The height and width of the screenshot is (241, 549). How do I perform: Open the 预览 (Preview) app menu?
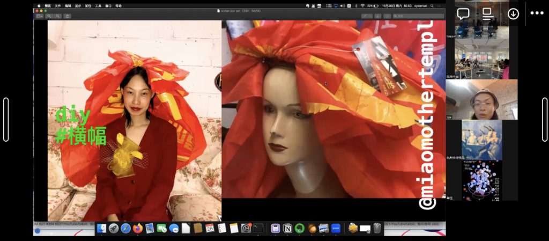48,6
